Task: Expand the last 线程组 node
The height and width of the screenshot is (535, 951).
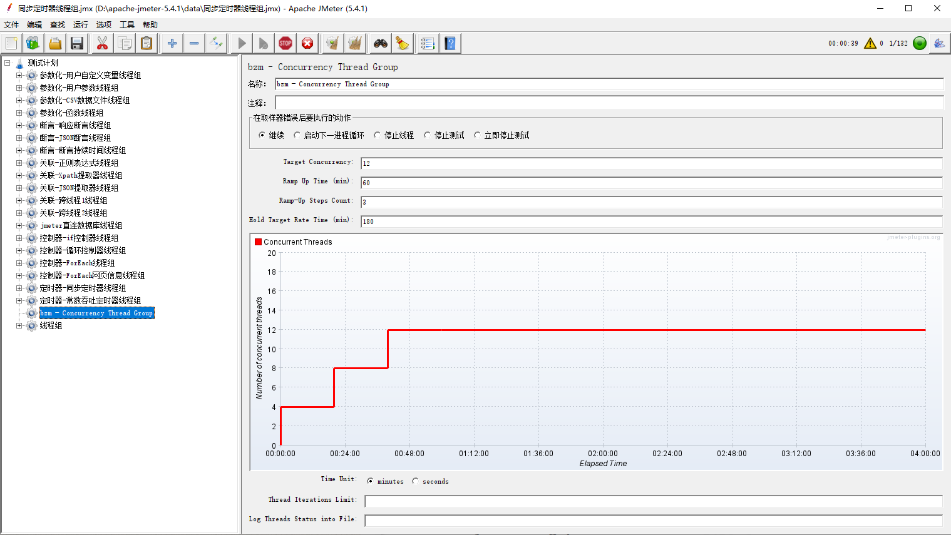Action: (19, 325)
